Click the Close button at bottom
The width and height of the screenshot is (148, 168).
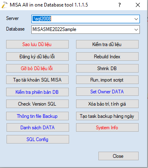[118, 156]
